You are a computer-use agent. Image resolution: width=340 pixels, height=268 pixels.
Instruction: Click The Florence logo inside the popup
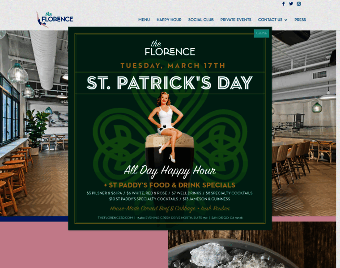click(x=170, y=48)
